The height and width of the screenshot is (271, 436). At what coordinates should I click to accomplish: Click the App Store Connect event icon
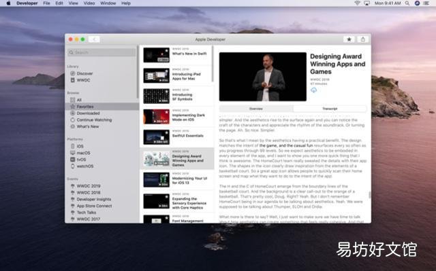click(73, 206)
